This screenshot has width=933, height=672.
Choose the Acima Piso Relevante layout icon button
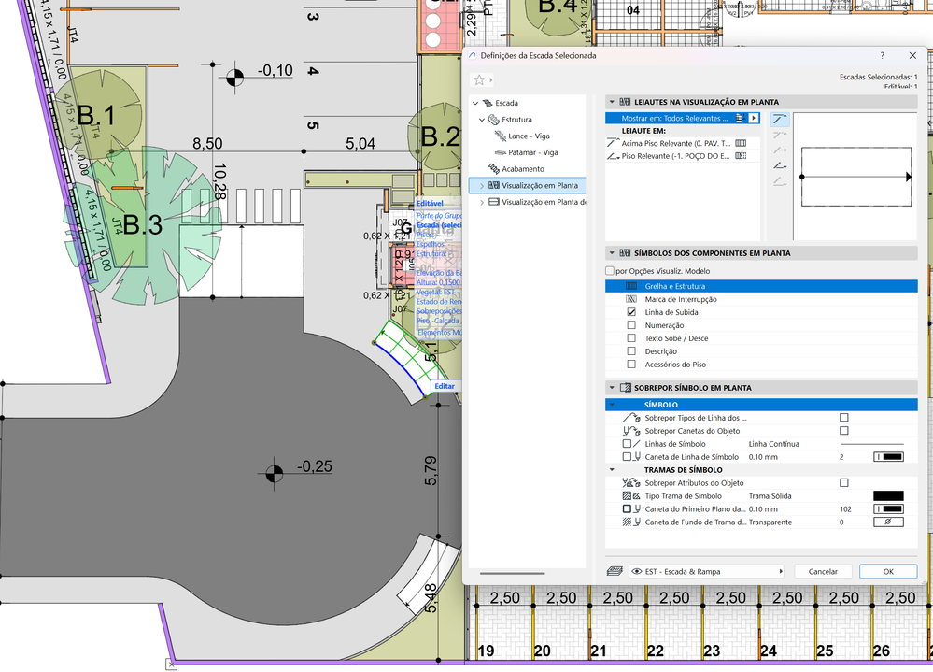(779, 120)
